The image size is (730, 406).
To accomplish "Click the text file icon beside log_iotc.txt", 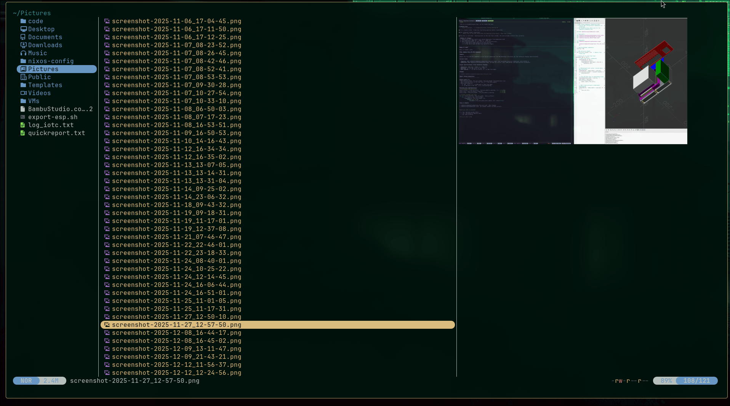I will pyautogui.click(x=23, y=125).
